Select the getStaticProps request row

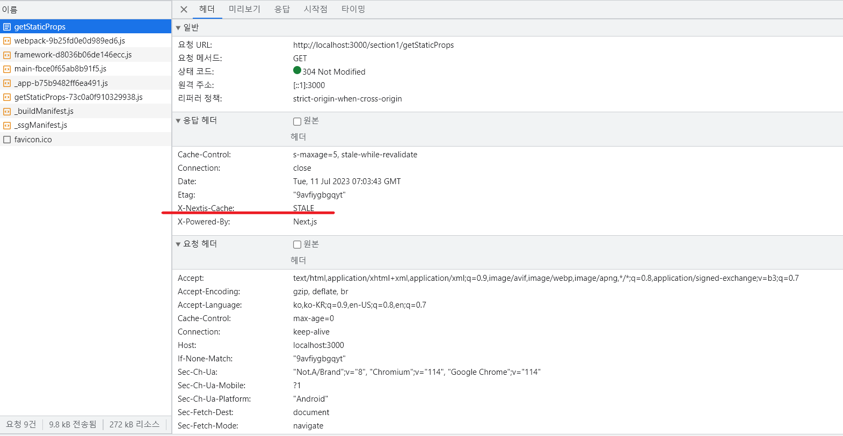pos(85,27)
